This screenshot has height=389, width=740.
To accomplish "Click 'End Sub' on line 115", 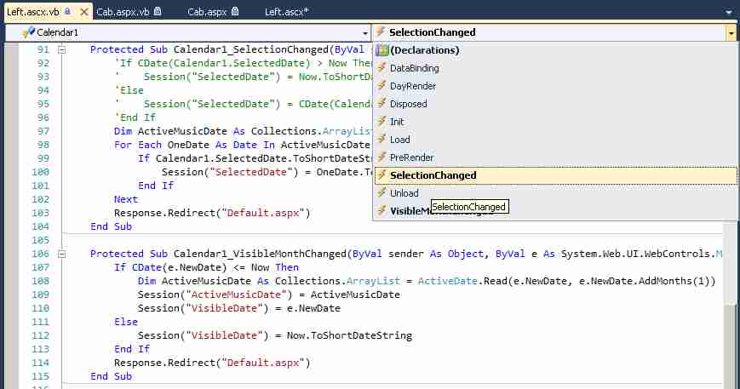I will [x=111, y=377].
